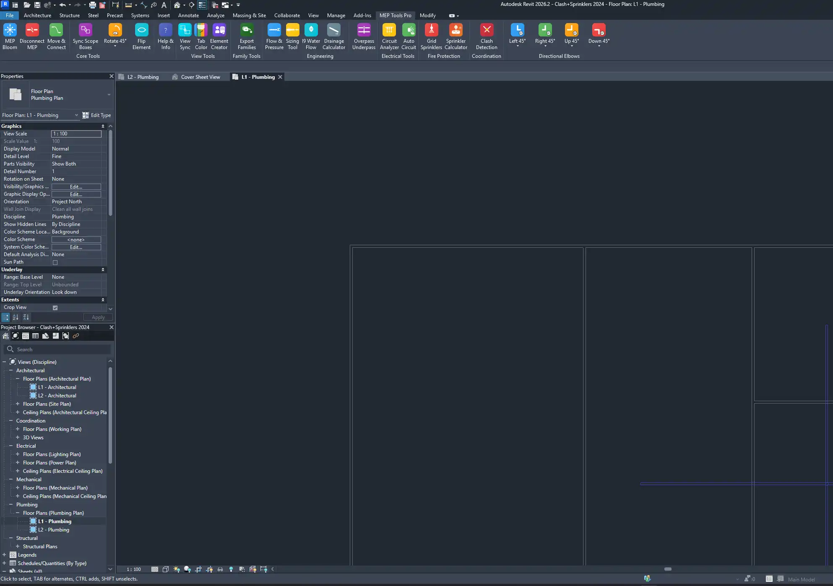
Task: Toggle crop view in view control bar
Action: pyautogui.click(x=198, y=569)
